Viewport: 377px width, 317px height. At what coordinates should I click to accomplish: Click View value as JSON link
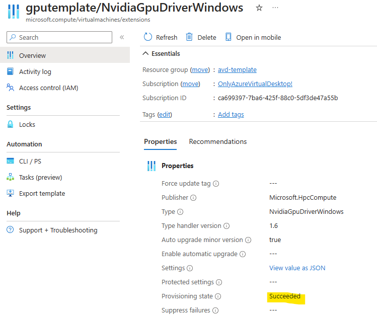tap(297, 268)
